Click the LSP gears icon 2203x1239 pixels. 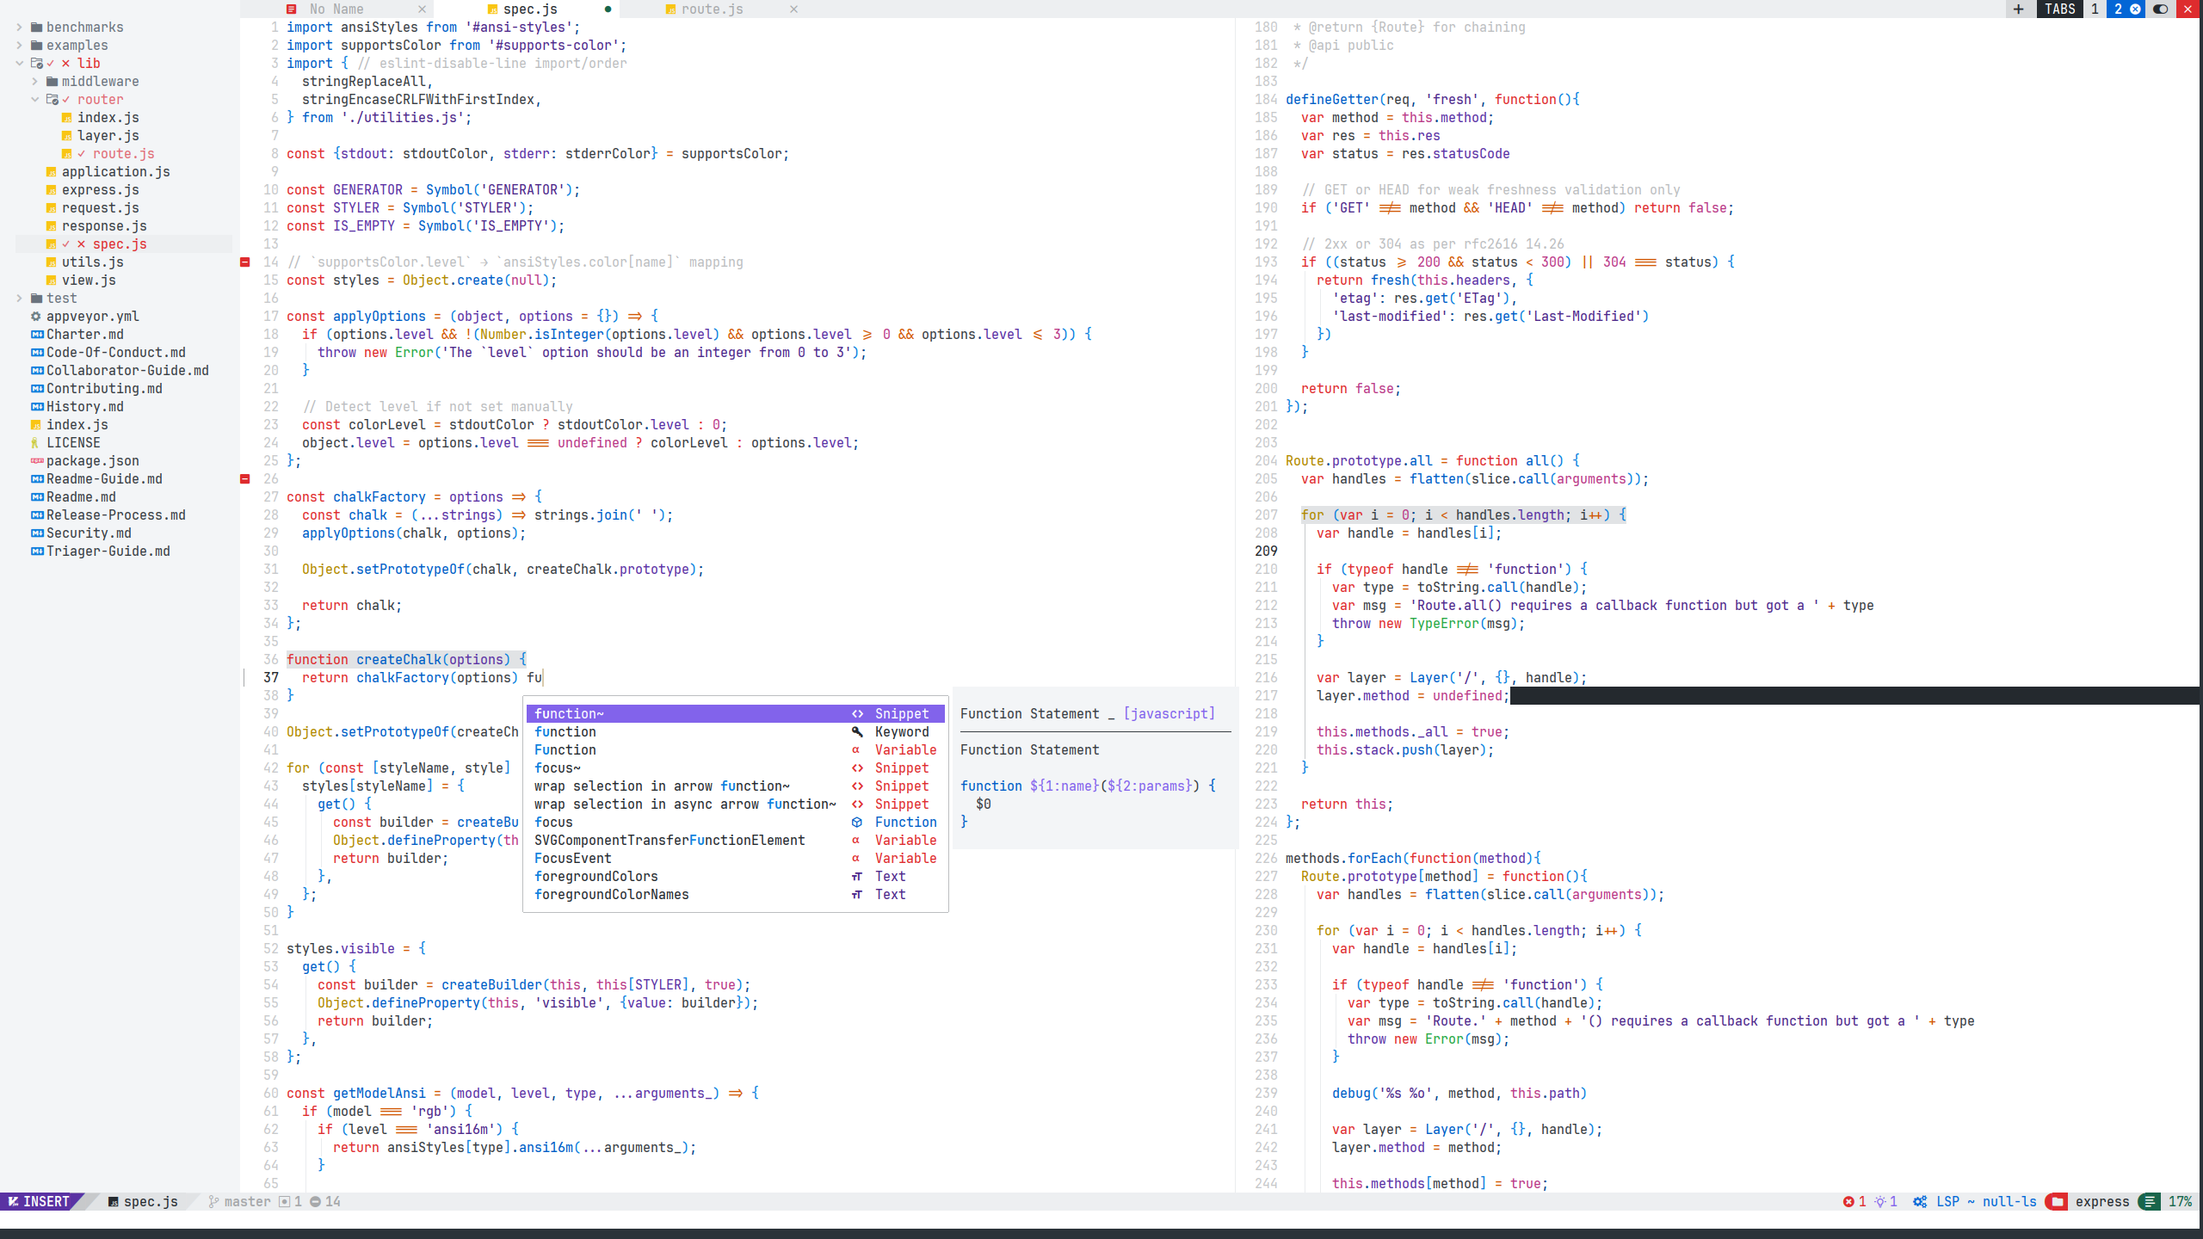tap(1920, 1202)
